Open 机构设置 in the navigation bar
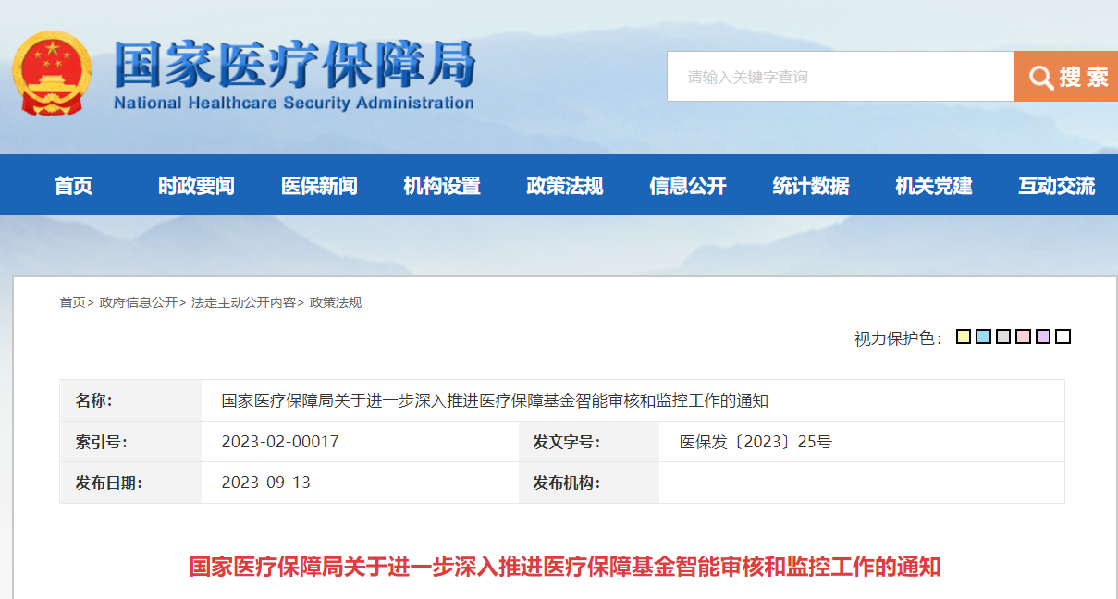This screenshot has width=1118, height=599. point(442,186)
